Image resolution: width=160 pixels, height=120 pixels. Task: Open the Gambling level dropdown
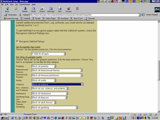click(55, 107)
